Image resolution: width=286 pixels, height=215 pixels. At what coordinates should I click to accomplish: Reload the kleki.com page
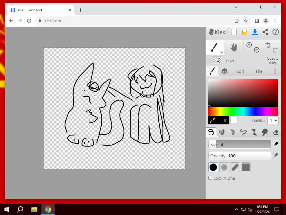coord(29,21)
